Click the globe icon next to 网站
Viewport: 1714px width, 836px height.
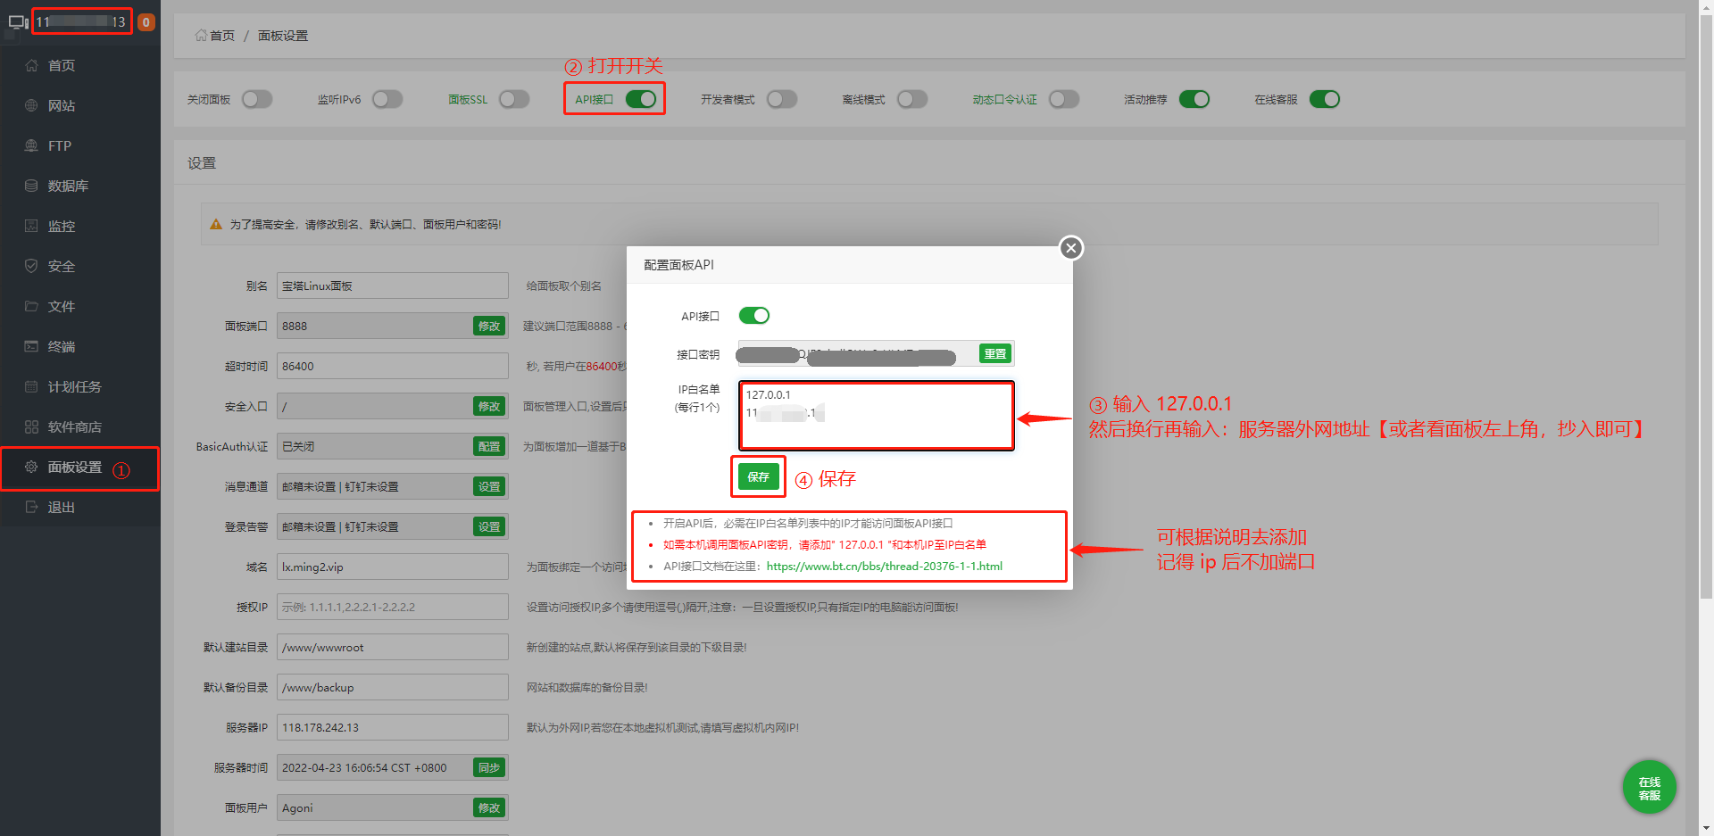click(31, 105)
